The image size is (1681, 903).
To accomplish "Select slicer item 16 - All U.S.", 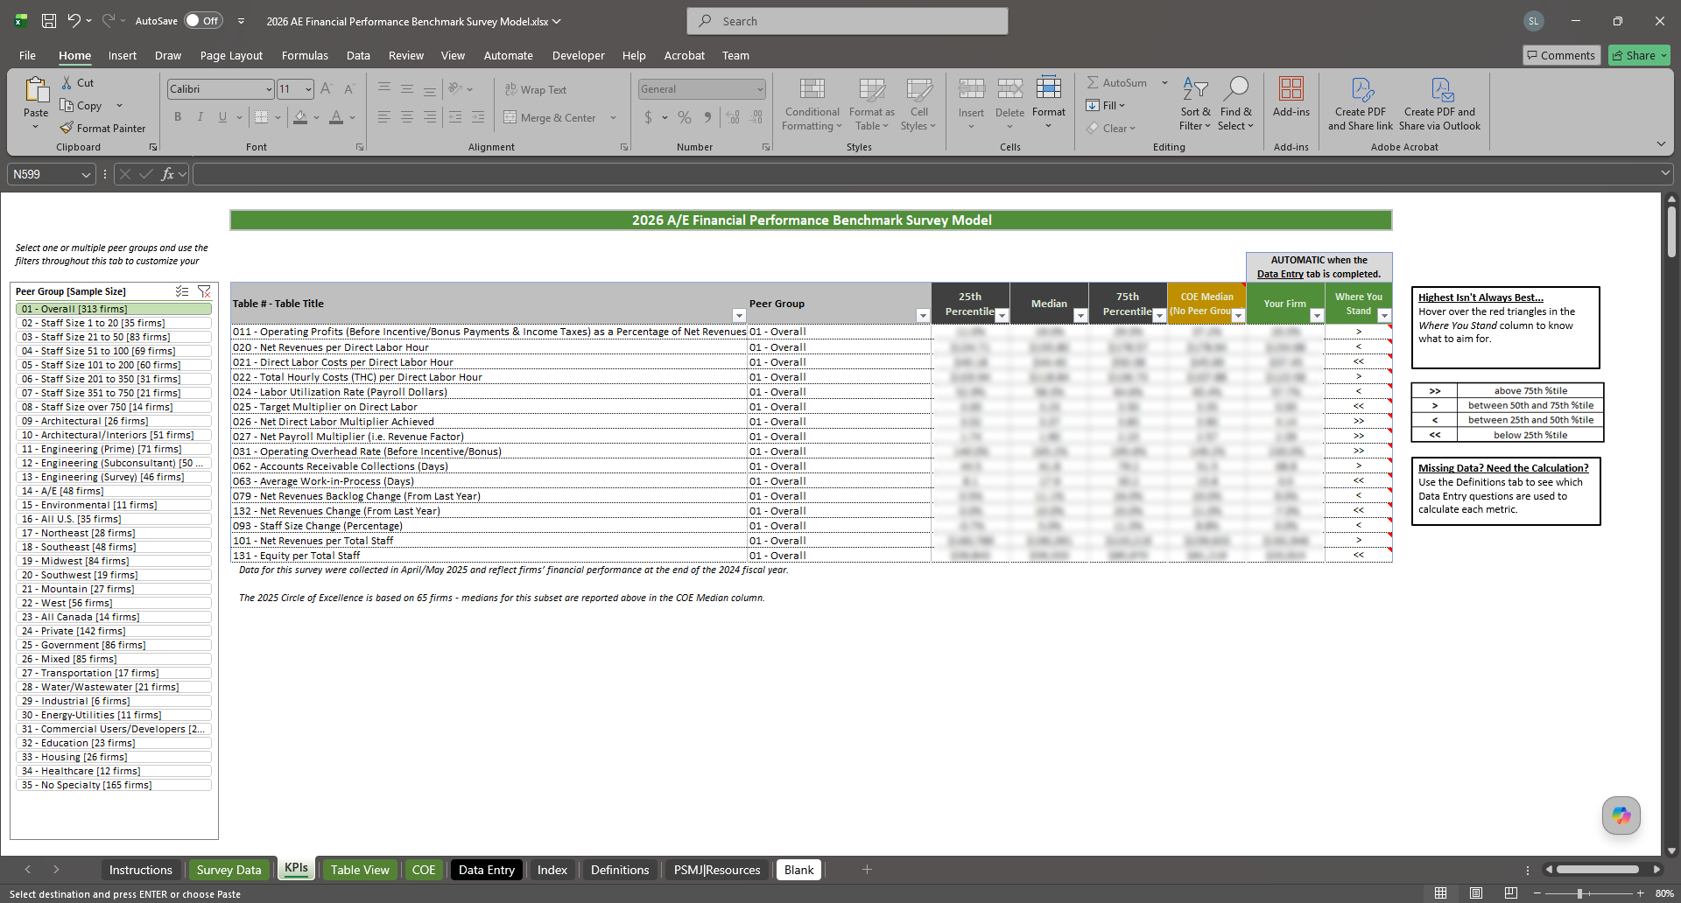I will [114, 519].
